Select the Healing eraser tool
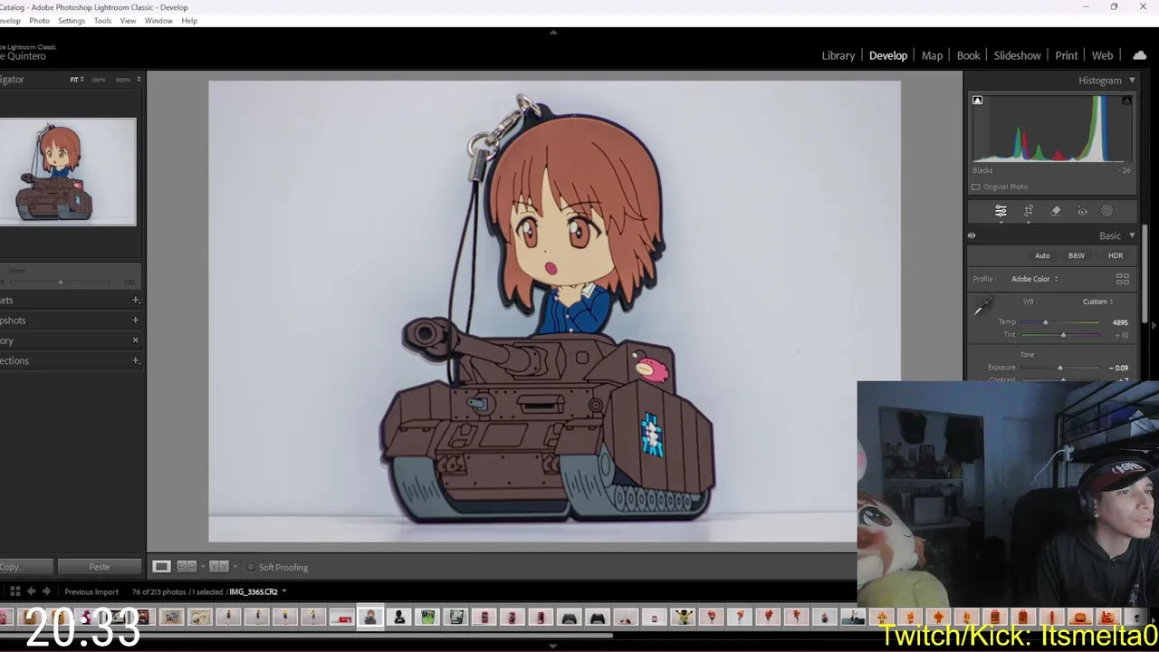 tap(1056, 211)
